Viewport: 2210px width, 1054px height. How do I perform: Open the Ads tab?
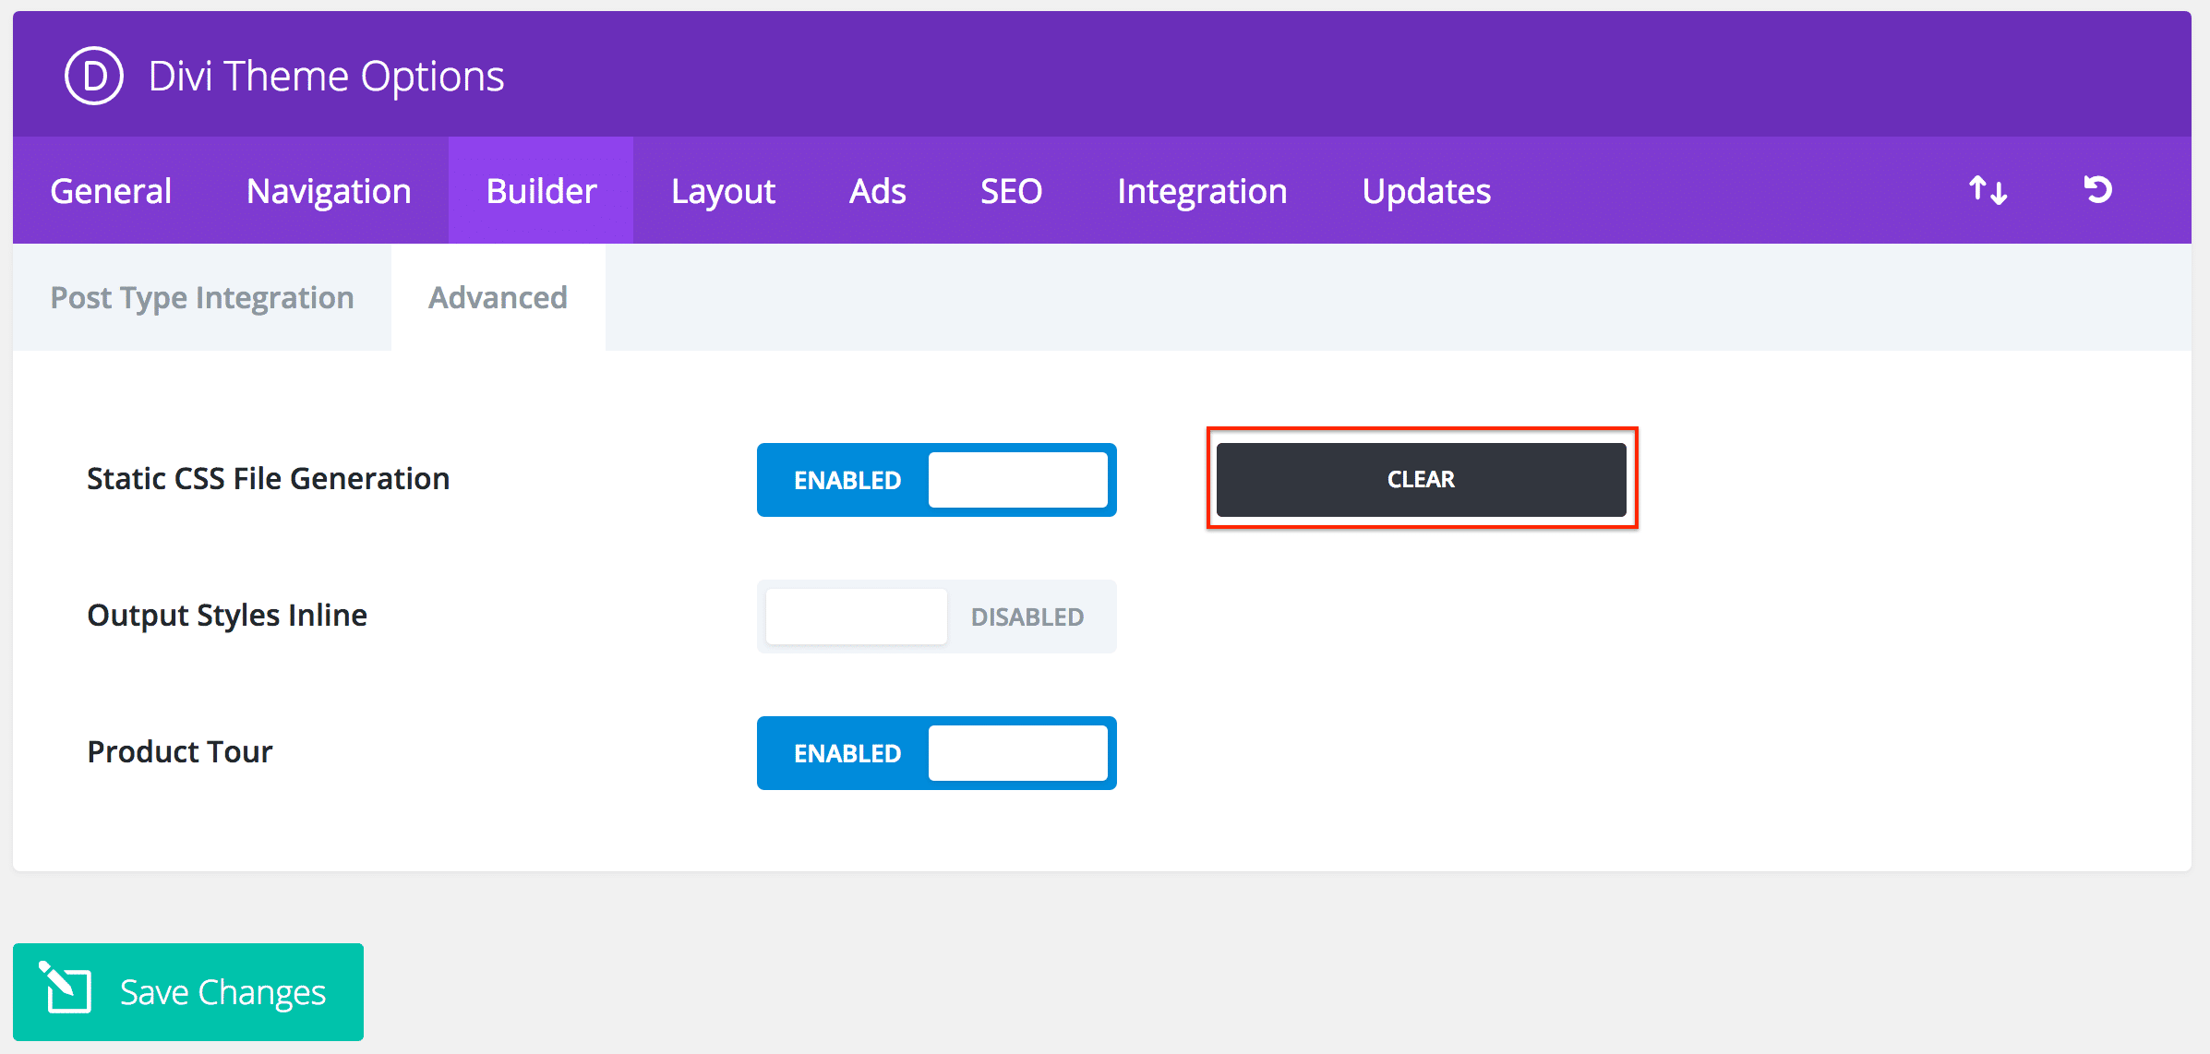[877, 191]
